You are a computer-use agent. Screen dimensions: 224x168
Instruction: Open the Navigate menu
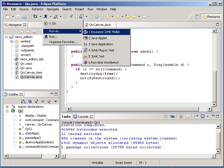pos(53,9)
